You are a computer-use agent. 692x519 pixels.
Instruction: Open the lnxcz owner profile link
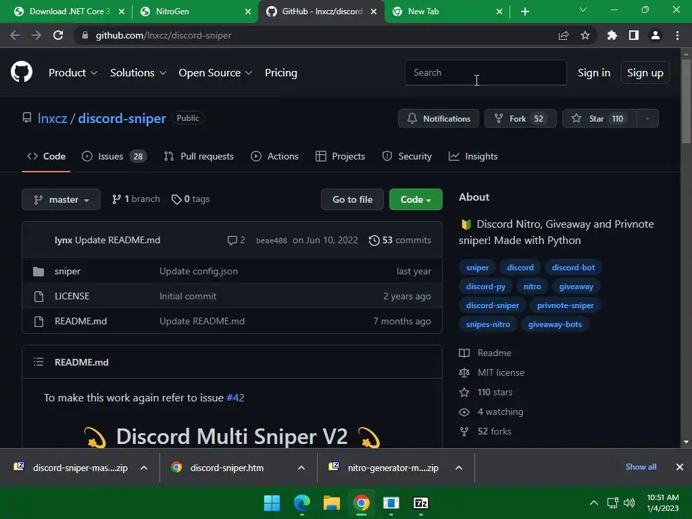pyautogui.click(x=52, y=118)
